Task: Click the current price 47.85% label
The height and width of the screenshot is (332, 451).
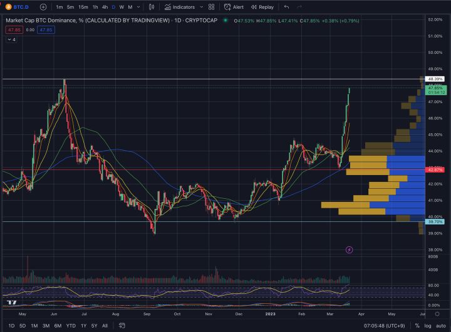Action: click(x=436, y=90)
